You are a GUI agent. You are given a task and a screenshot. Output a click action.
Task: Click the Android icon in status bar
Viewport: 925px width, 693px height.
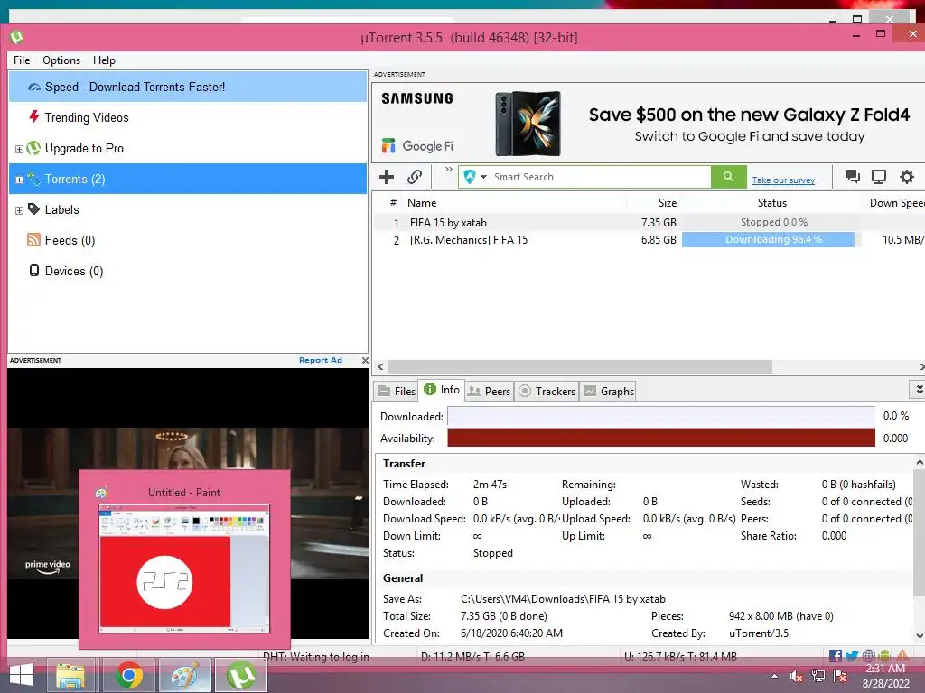tap(884, 655)
